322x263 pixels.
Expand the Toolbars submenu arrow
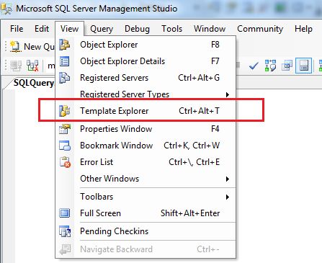(x=228, y=197)
